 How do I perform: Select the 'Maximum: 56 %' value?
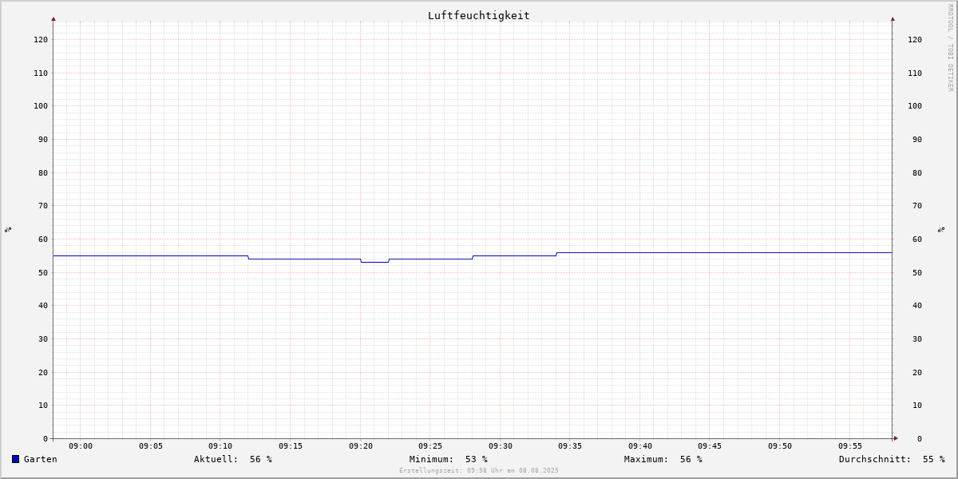coord(663,459)
